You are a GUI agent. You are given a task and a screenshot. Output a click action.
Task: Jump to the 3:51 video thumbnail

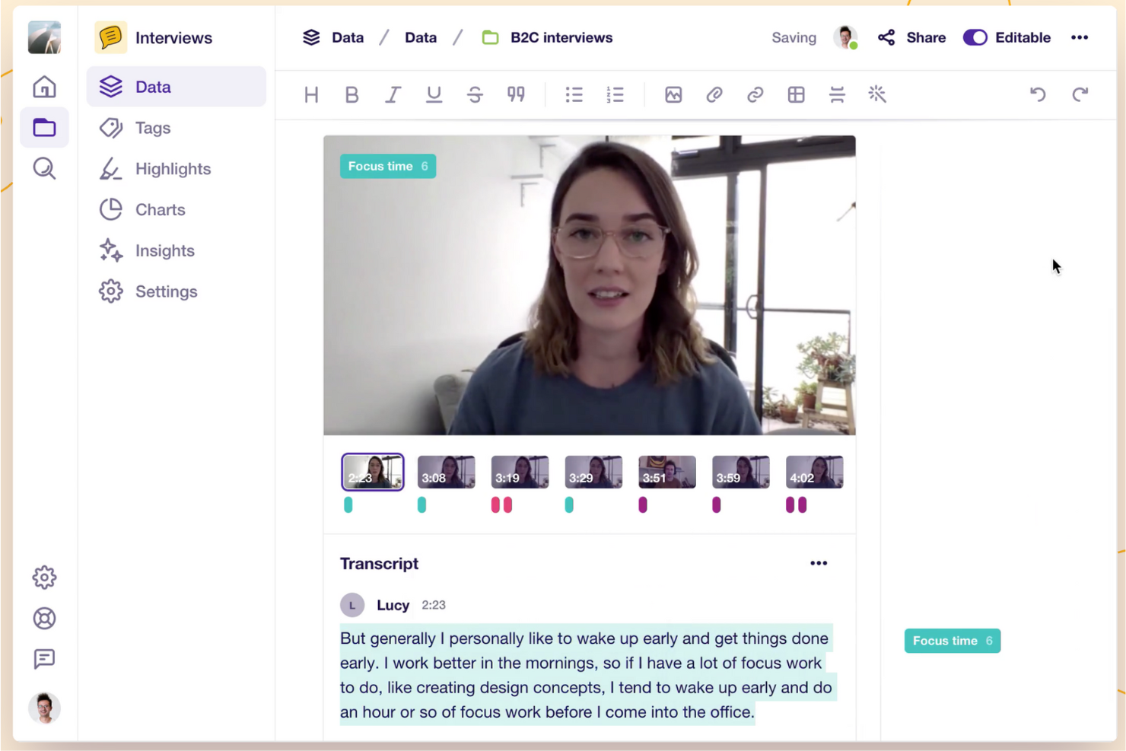[666, 472]
